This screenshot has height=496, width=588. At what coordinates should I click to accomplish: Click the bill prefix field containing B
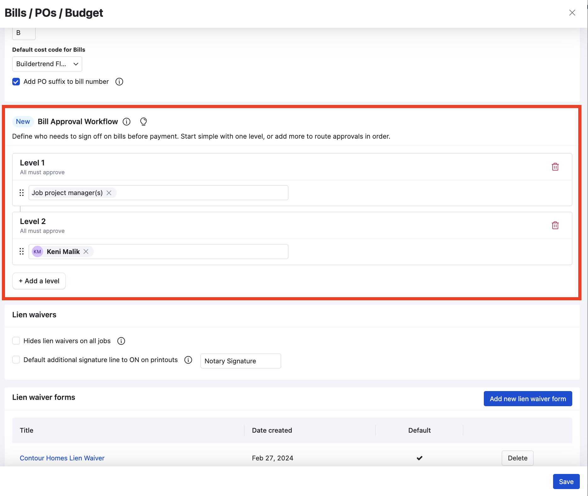(24, 33)
